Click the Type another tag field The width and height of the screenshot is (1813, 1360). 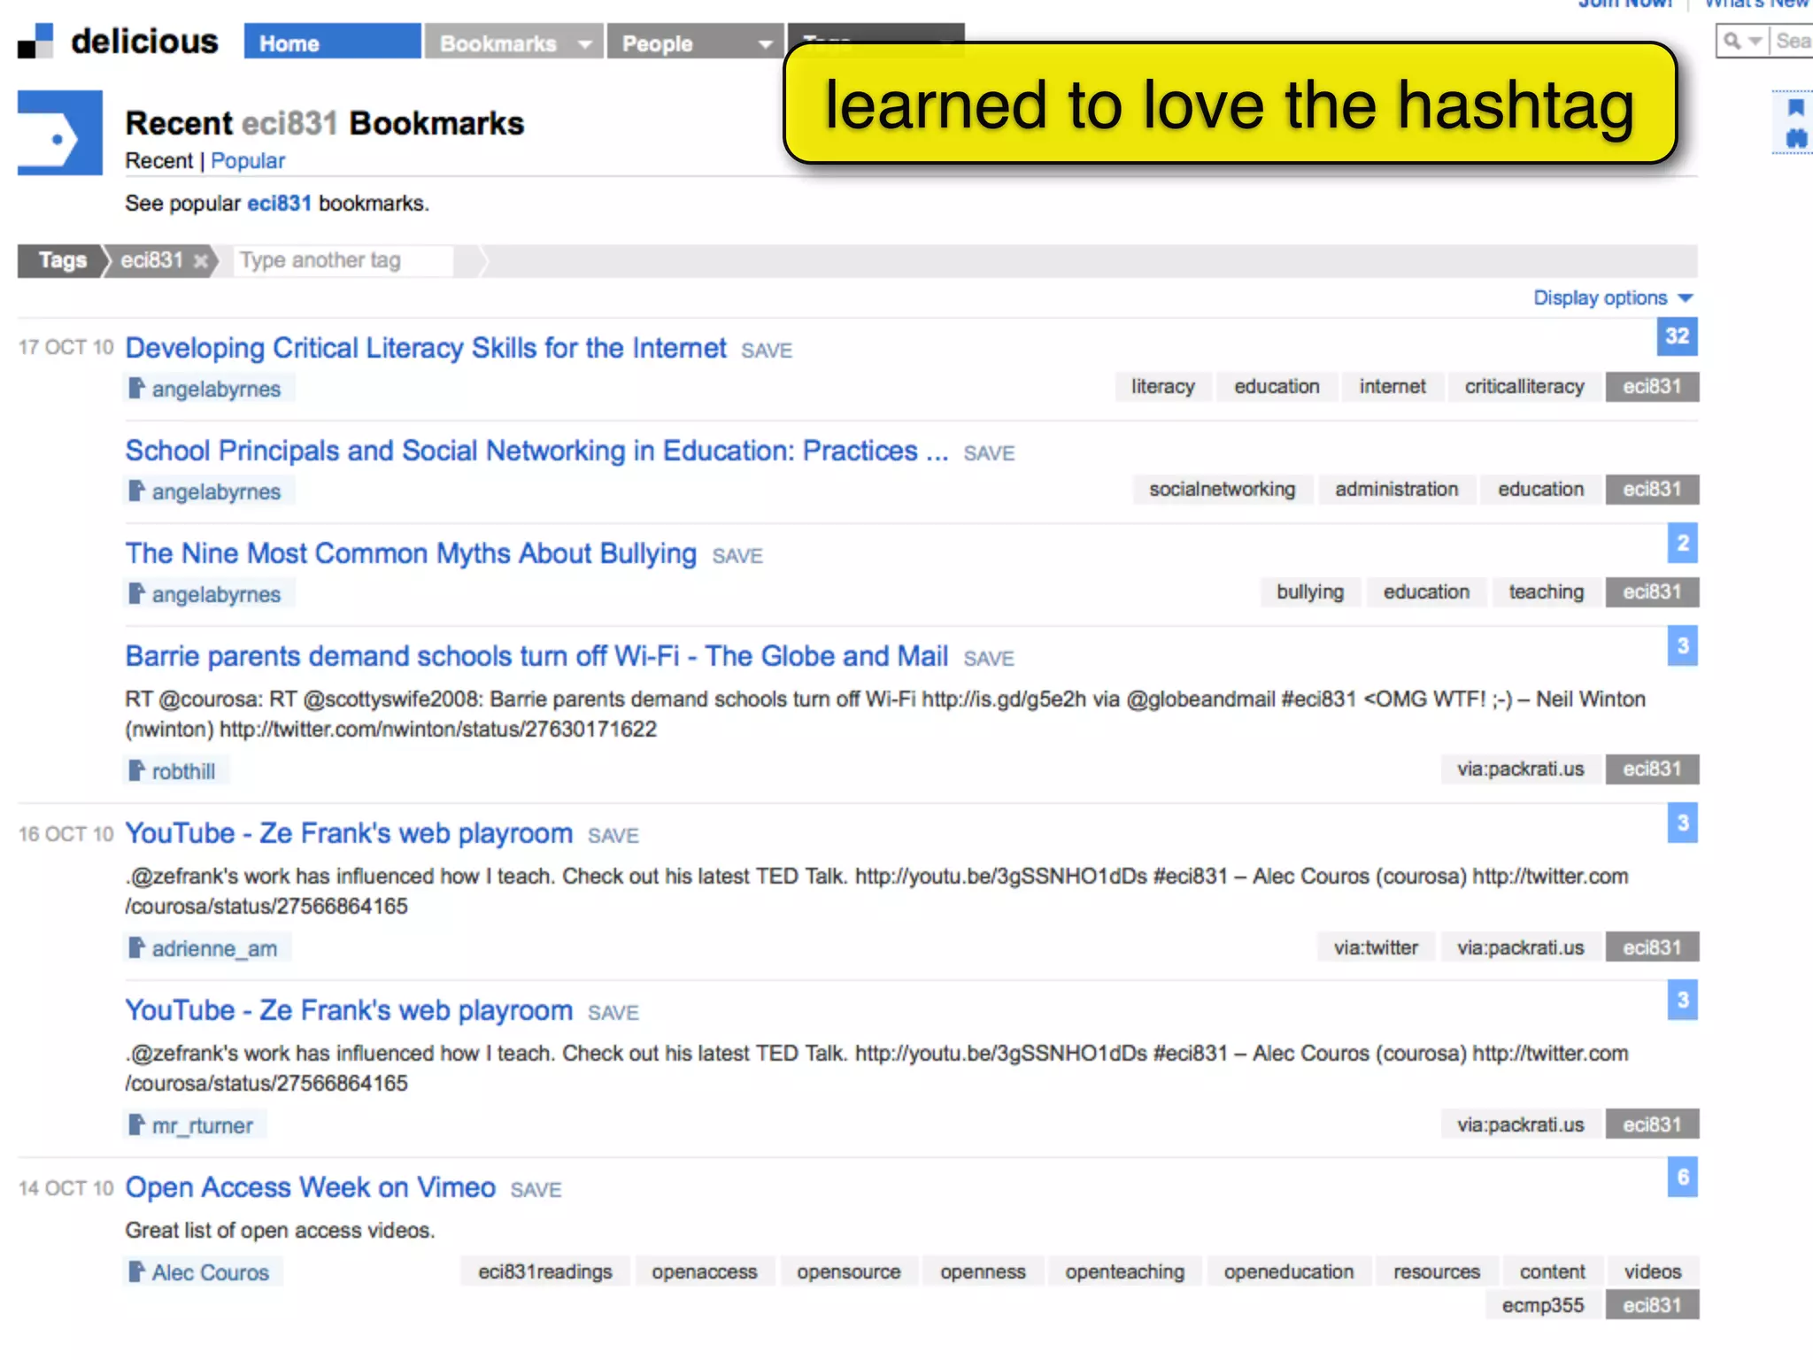pyautogui.click(x=343, y=260)
